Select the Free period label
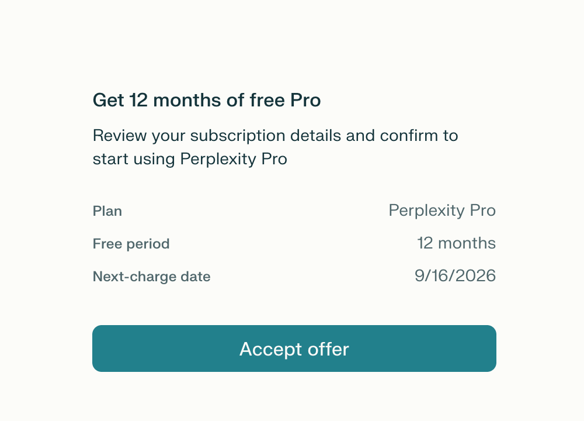Image resolution: width=584 pixels, height=421 pixels. tap(131, 244)
